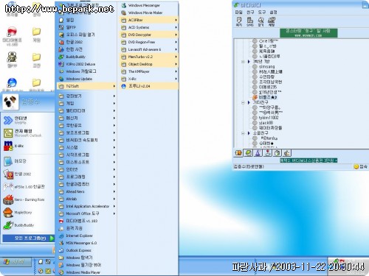
Task: Open Windows Update entry
Action: 86,79
